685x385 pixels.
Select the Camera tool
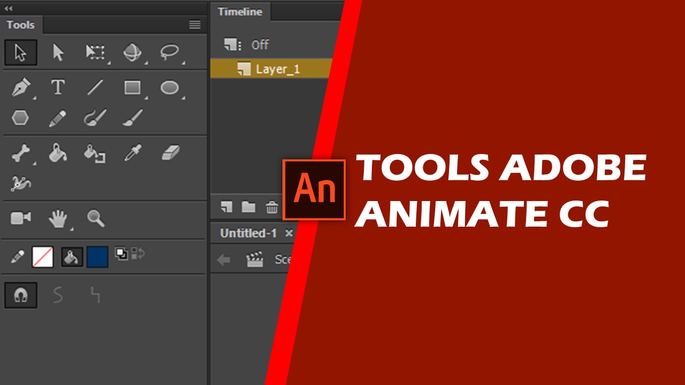coord(20,217)
